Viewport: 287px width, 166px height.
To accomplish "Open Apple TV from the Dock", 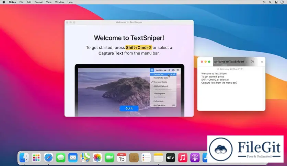I will click(170, 157).
